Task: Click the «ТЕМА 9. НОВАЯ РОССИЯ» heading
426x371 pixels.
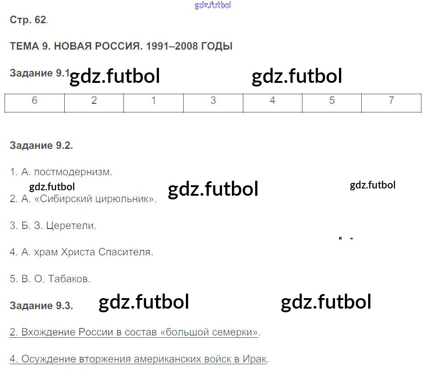Action: click(x=121, y=46)
